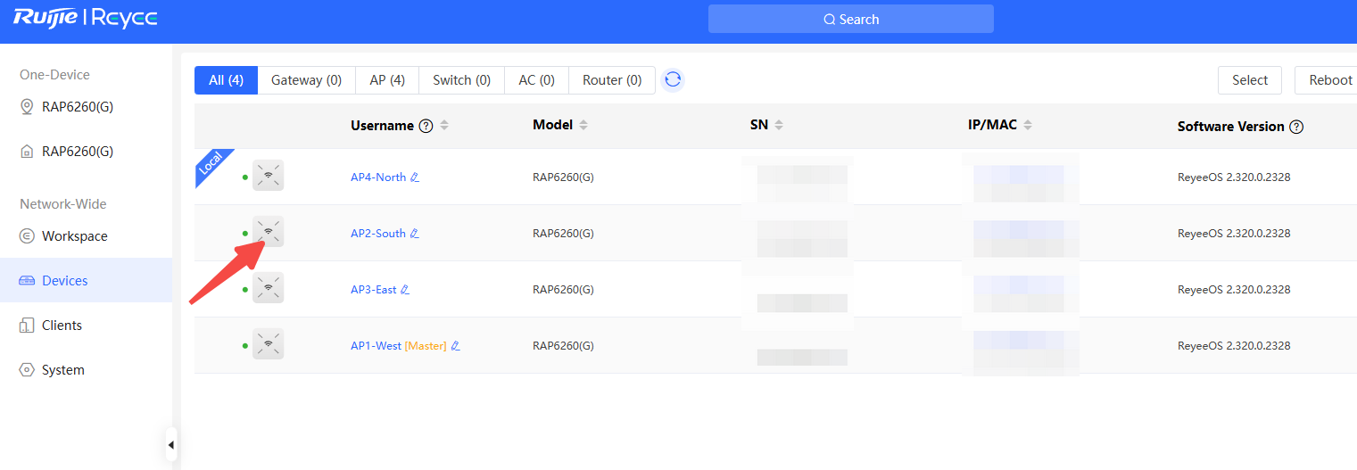The height and width of the screenshot is (470, 1357).
Task: Sort the list by Username column
Action: coord(444,126)
